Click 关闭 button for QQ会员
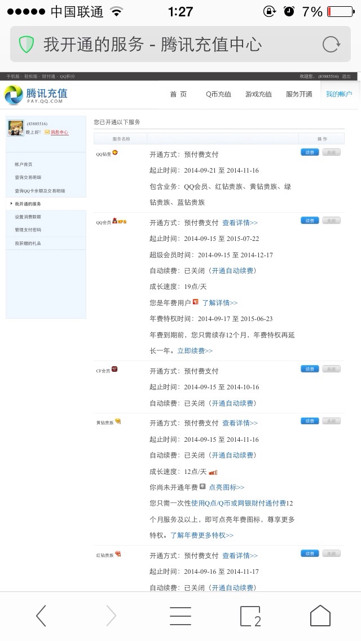Screen dimensions: 361x641 pyautogui.click(x=331, y=220)
